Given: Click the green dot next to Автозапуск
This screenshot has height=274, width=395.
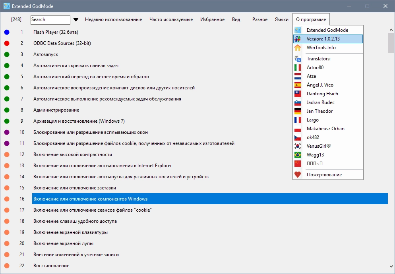Looking at the screenshot, I should click(x=7, y=54).
